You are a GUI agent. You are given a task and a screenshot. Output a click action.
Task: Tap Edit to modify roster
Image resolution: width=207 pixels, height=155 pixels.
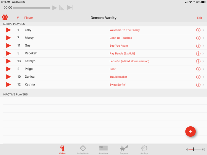coord(199,18)
